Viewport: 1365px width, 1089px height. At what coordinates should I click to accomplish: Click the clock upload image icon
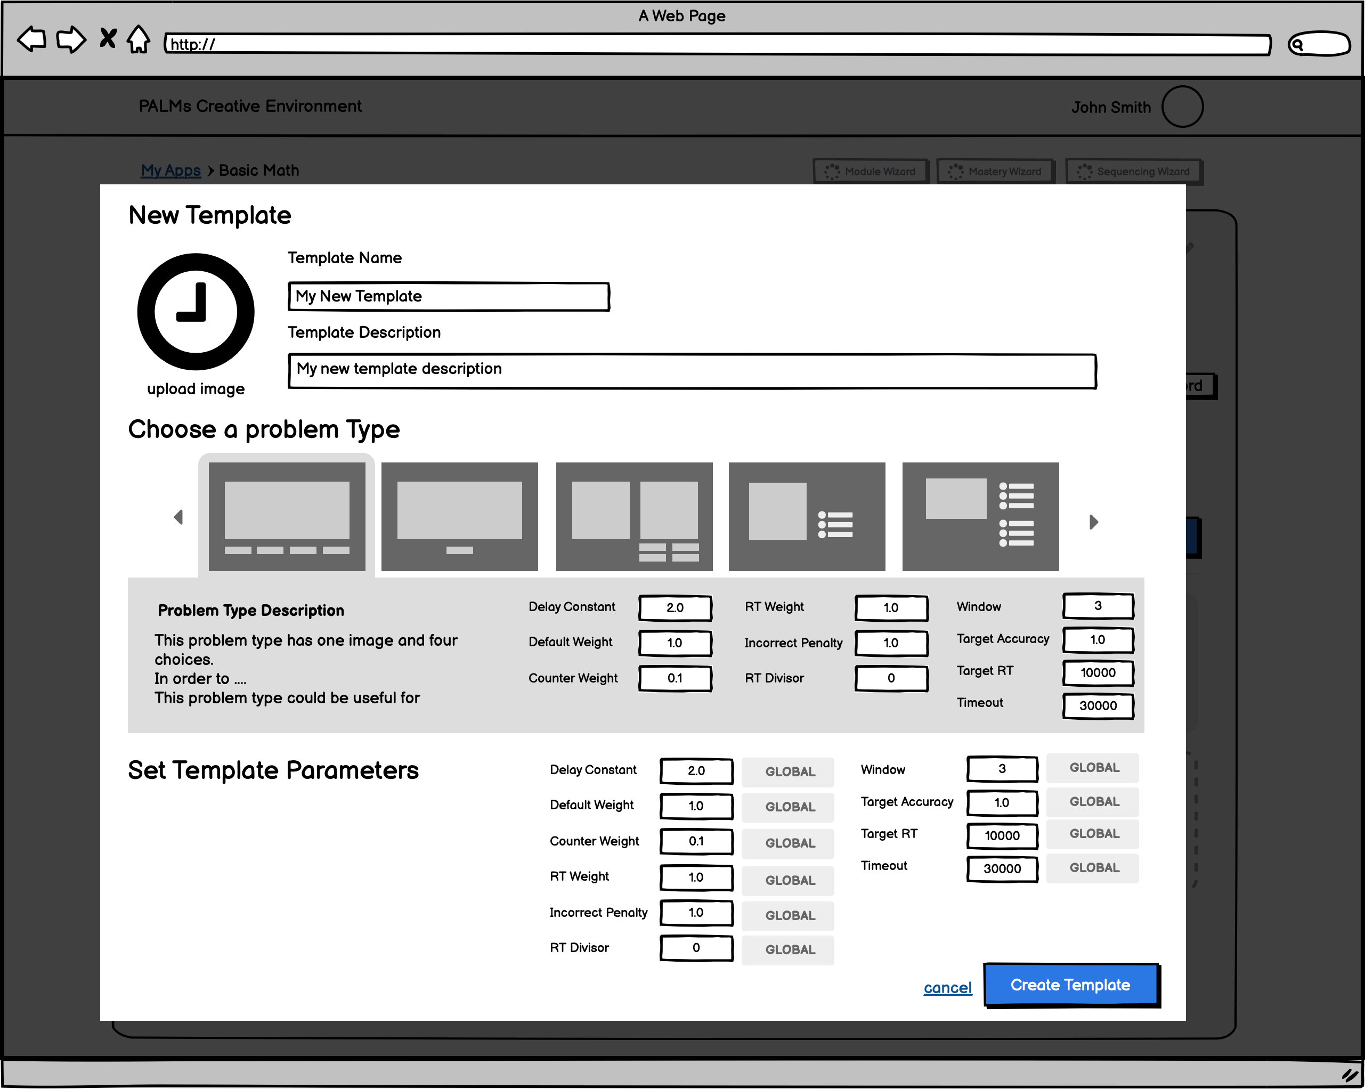[x=196, y=312]
